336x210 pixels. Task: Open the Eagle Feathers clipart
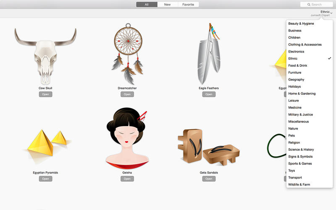209,94
